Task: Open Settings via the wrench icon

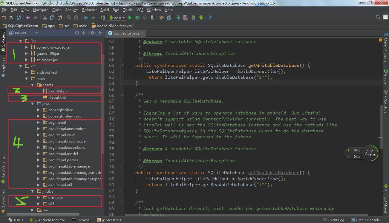Action: [x=162, y=18]
